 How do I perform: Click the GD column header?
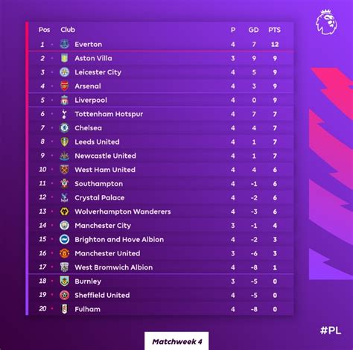(253, 30)
